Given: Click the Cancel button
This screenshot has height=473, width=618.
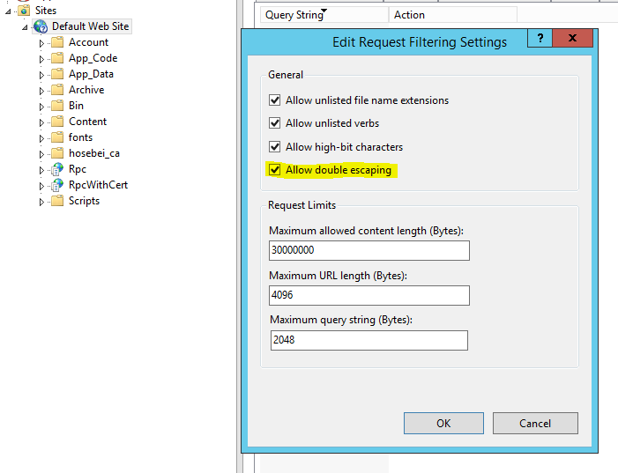Looking at the screenshot, I should 535,424.
